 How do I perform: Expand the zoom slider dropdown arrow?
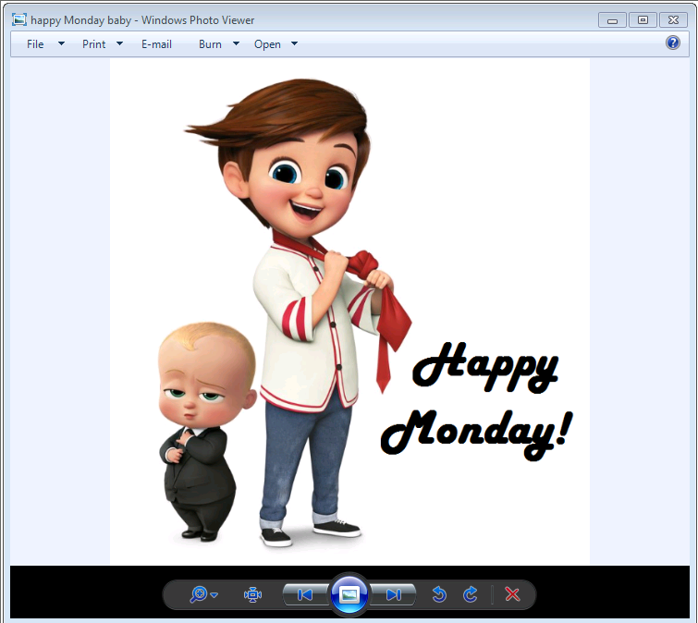pyautogui.click(x=214, y=595)
